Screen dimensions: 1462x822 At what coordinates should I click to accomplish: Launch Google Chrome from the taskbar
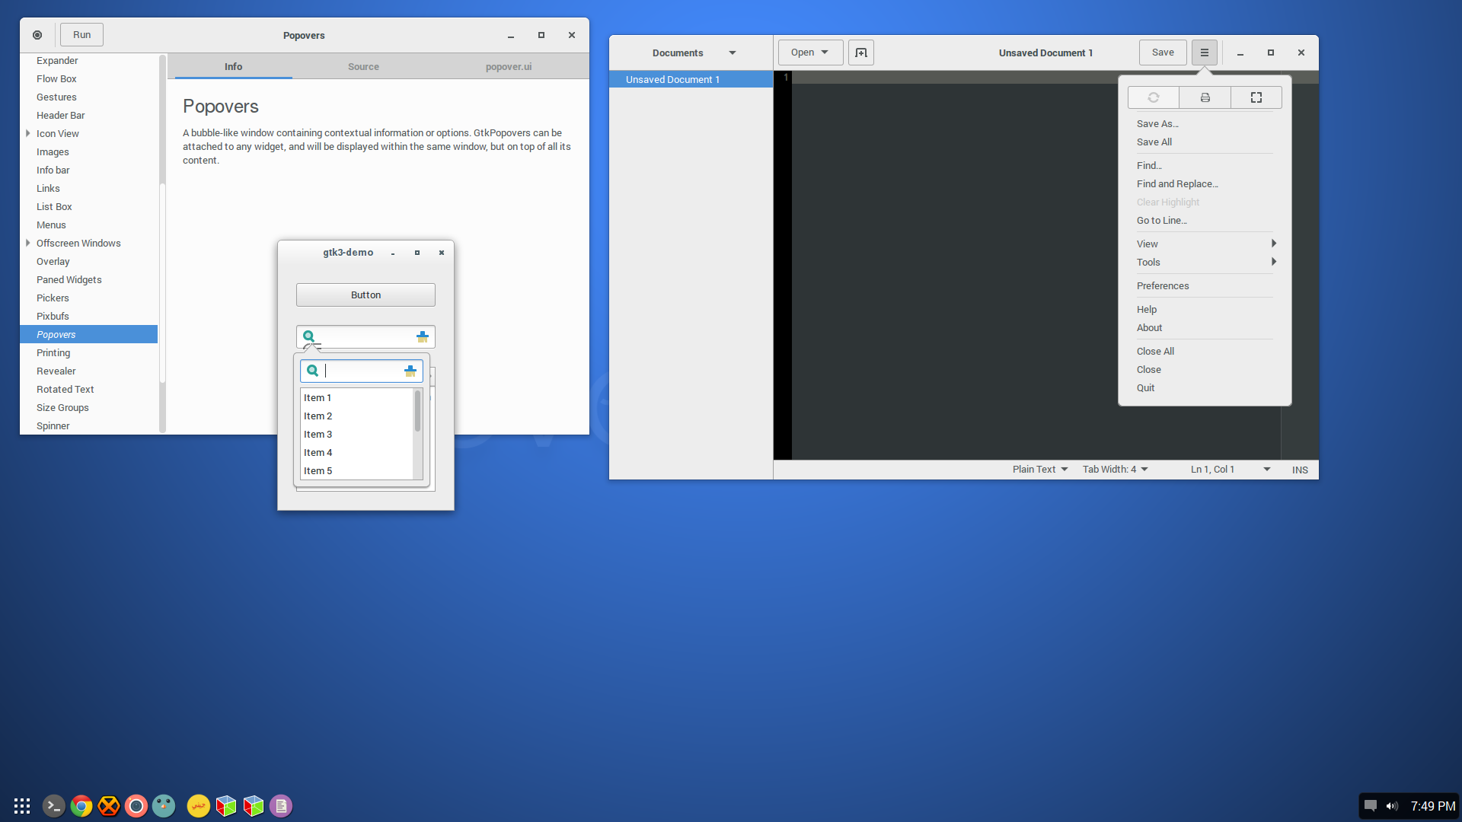click(81, 806)
